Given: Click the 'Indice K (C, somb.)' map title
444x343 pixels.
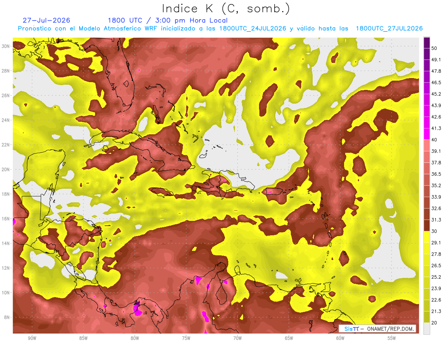Looking at the screenshot, I should click(226, 9).
